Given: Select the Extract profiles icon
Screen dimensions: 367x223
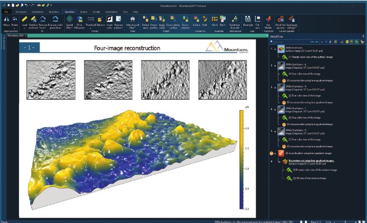Looking at the screenshot, I should coord(154,20).
